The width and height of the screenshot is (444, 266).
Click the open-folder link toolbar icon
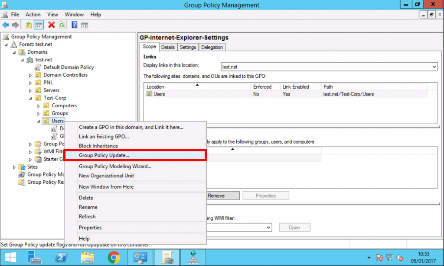tap(28, 25)
